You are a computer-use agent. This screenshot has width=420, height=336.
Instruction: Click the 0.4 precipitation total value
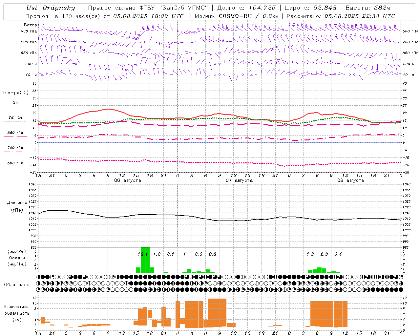tap(338, 254)
